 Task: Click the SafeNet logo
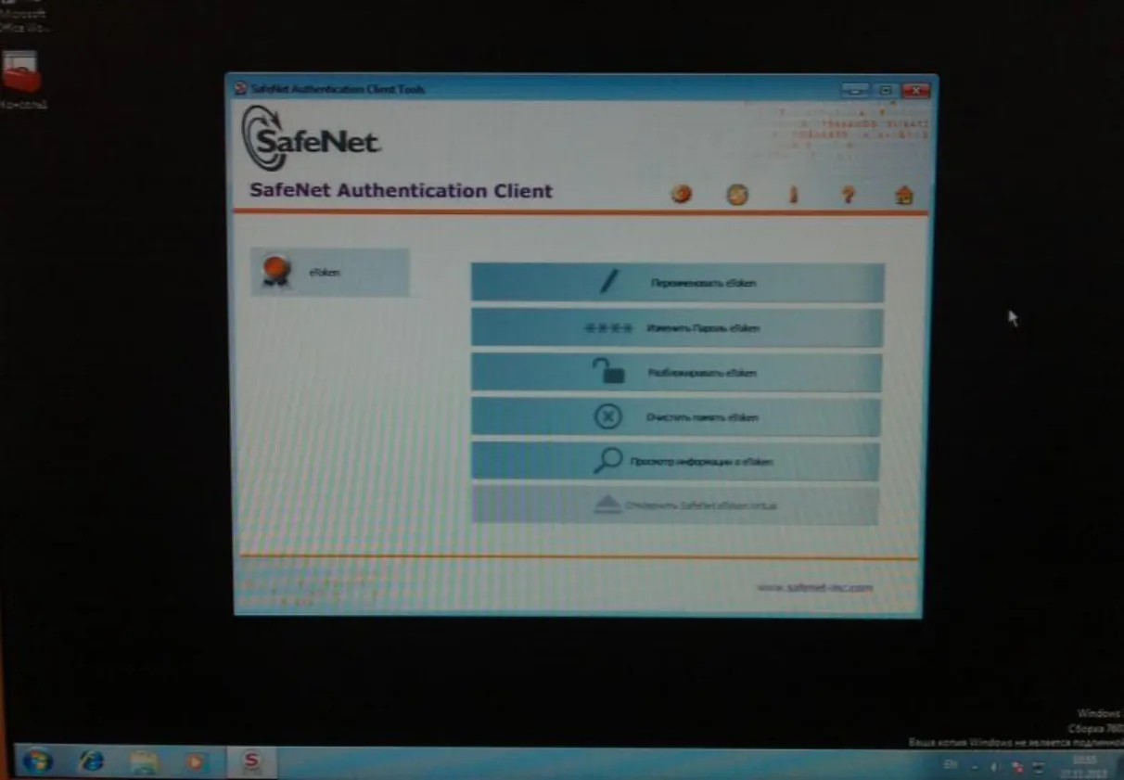coord(311,138)
